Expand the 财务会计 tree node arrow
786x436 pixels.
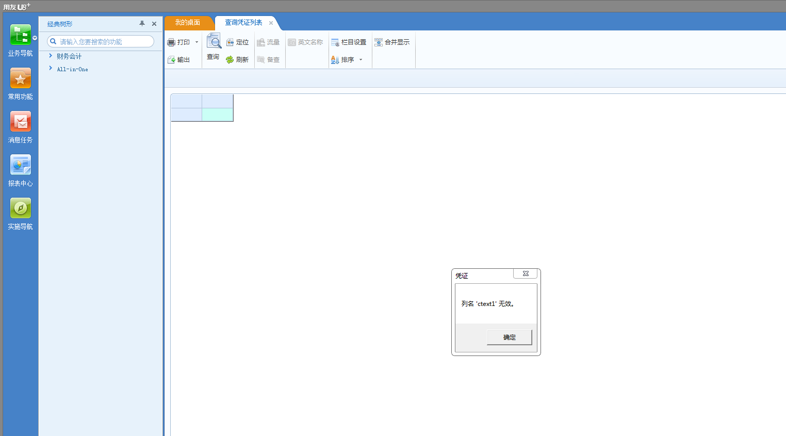[x=51, y=56]
